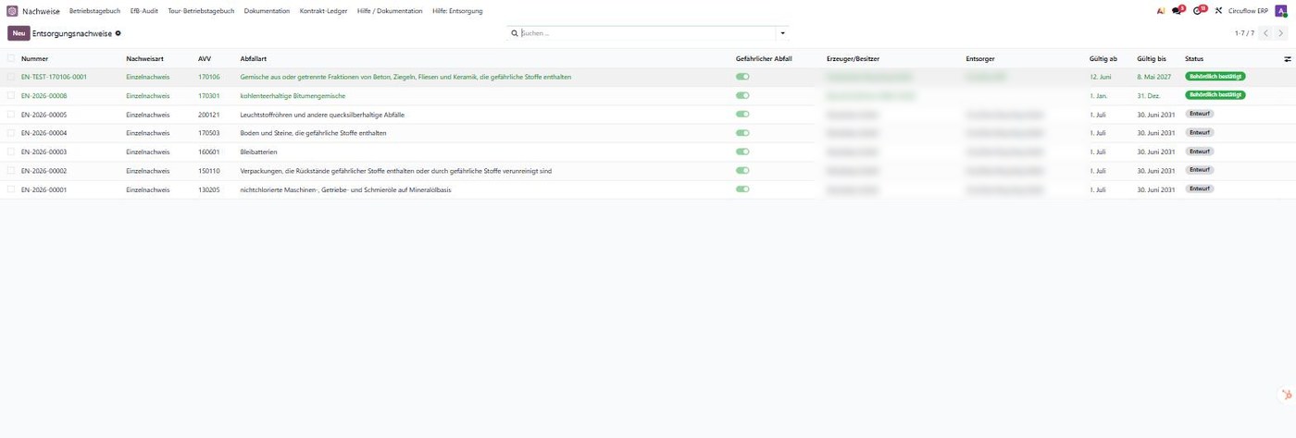
Task: Expand the search options dropdown arrow
Action: pos(782,33)
